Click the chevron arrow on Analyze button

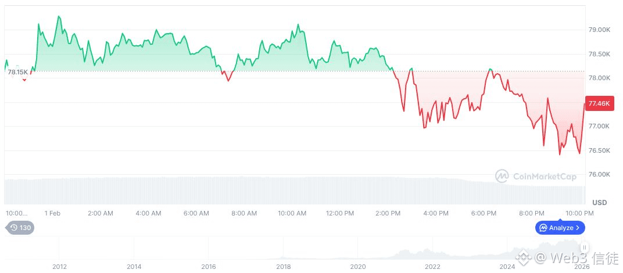point(578,228)
